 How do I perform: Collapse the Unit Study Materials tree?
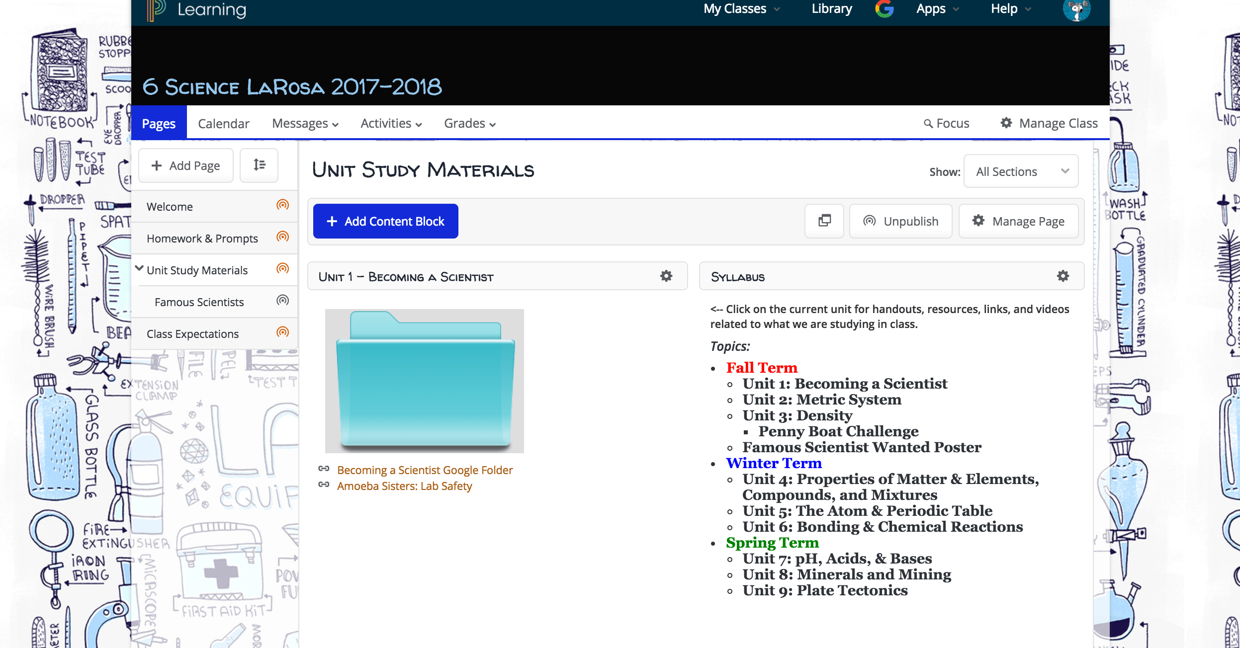tap(139, 269)
